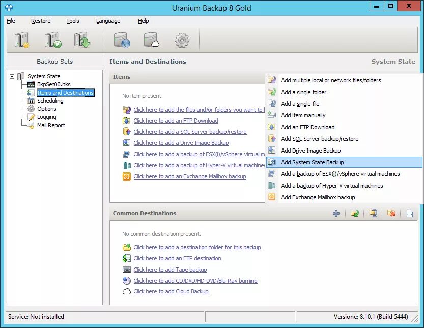Image resolution: width=424 pixels, height=328 pixels.
Task: Click icon beside FTP destination link
Action: 127,258
